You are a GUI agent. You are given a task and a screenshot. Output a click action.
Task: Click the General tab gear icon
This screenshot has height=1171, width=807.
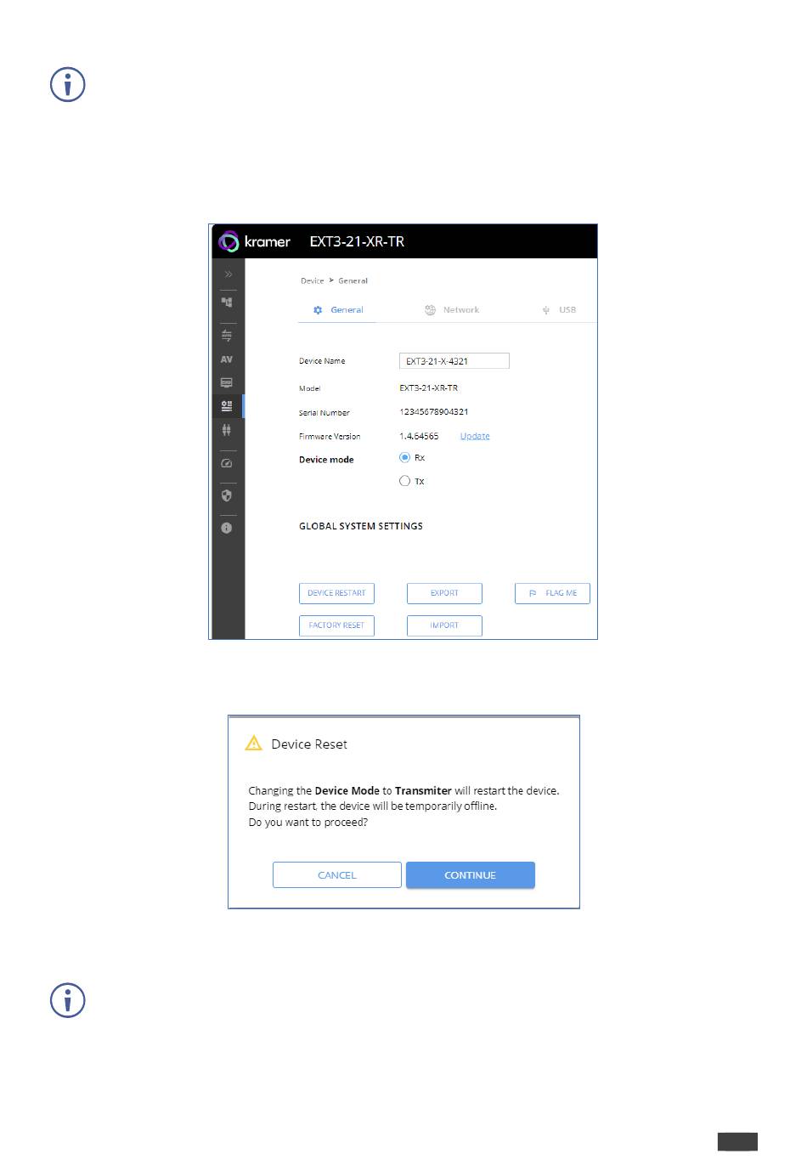pyautogui.click(x=318, y=310)
